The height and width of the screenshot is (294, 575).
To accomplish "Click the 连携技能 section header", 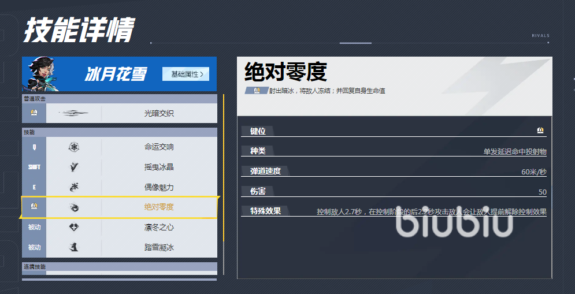I will pos(35,267).
